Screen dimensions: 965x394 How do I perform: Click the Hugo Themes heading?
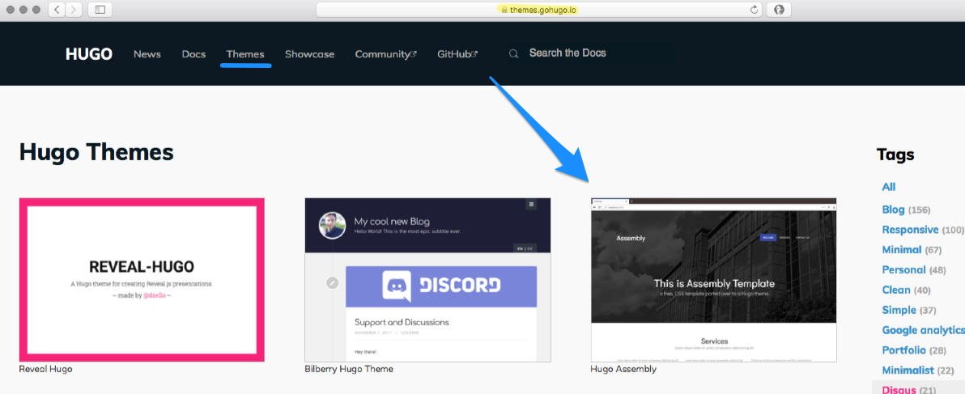96,152
